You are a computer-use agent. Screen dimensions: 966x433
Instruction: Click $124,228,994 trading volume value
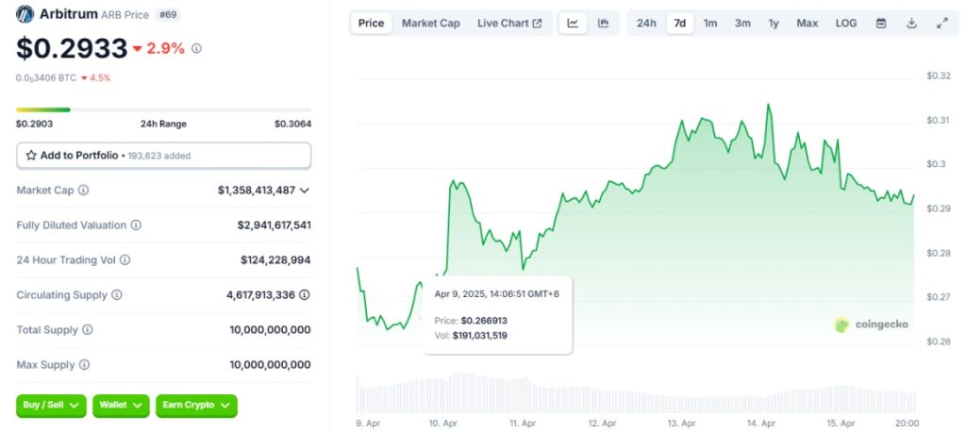pos(276,260)
